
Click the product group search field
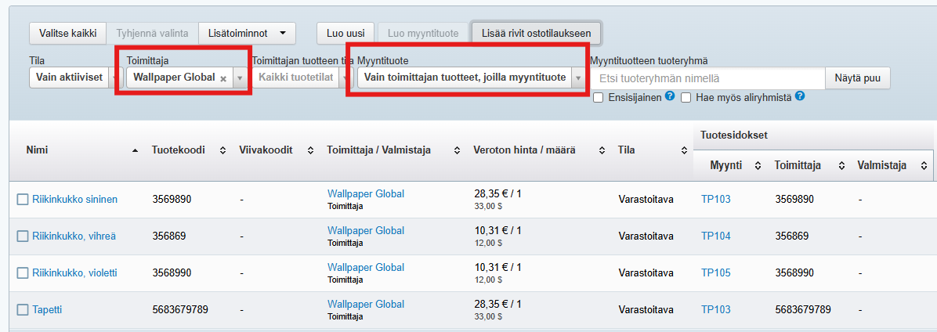(x=707, y=78)
